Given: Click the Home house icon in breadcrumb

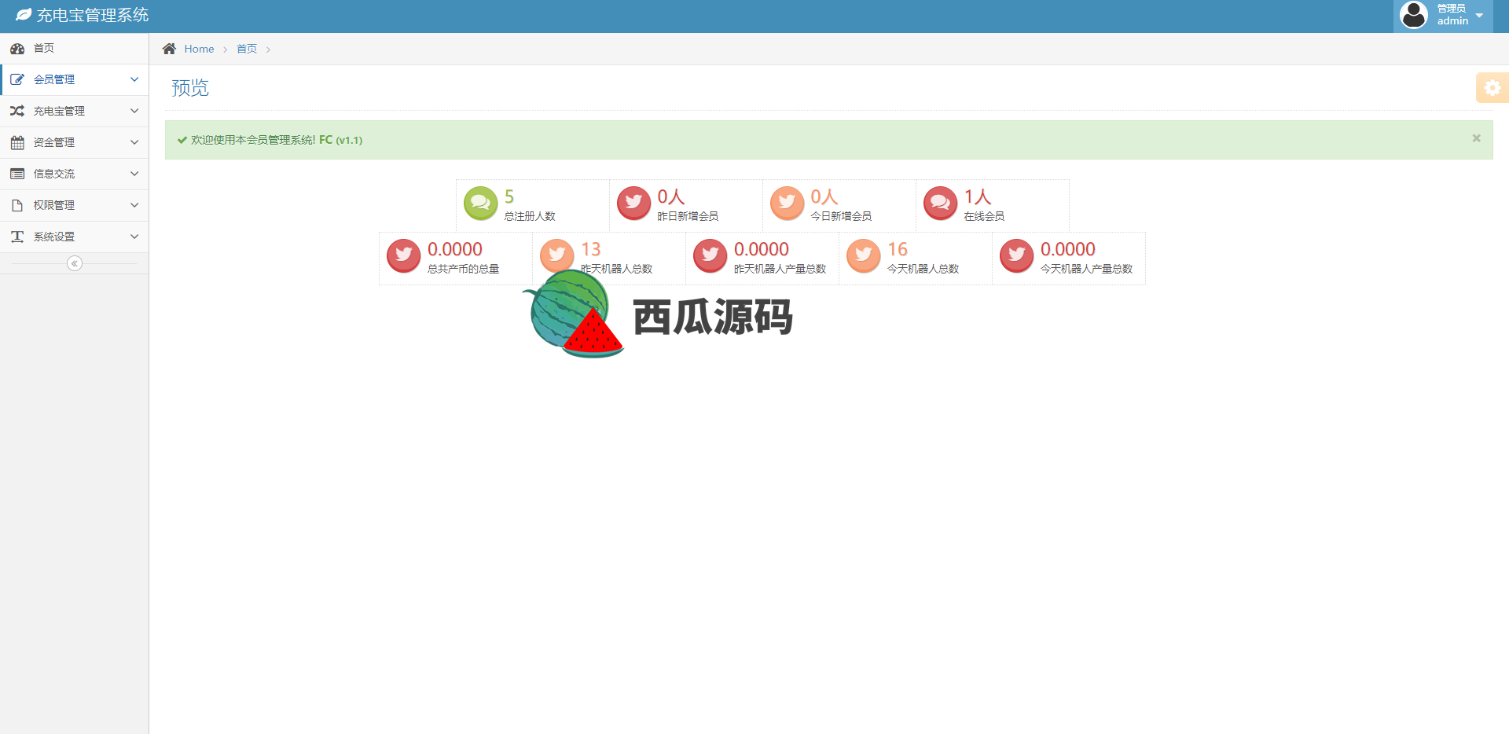Looking at the screenshot, I should coord(169,49).
